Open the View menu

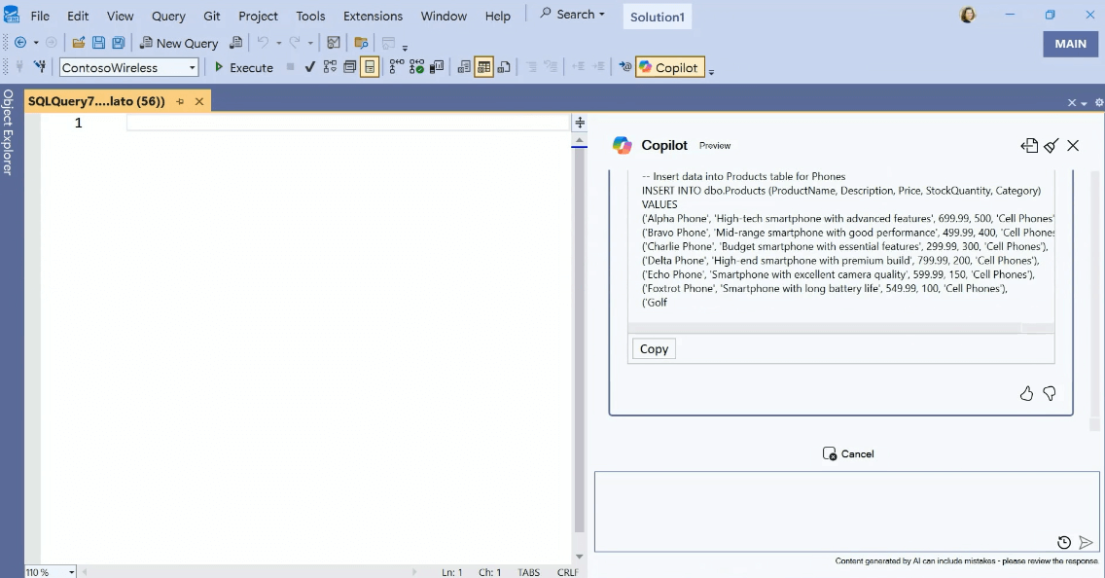tap(120, 16)
